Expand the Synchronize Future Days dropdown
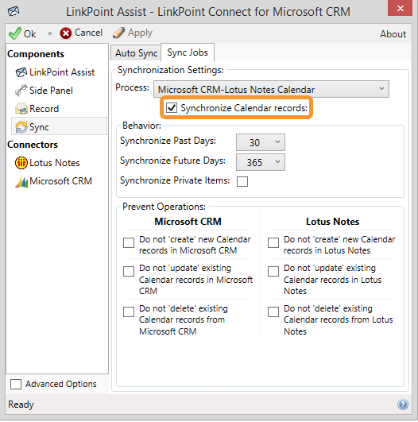The height and width of the screenshot is (422, 418). [x=261, y=162]
